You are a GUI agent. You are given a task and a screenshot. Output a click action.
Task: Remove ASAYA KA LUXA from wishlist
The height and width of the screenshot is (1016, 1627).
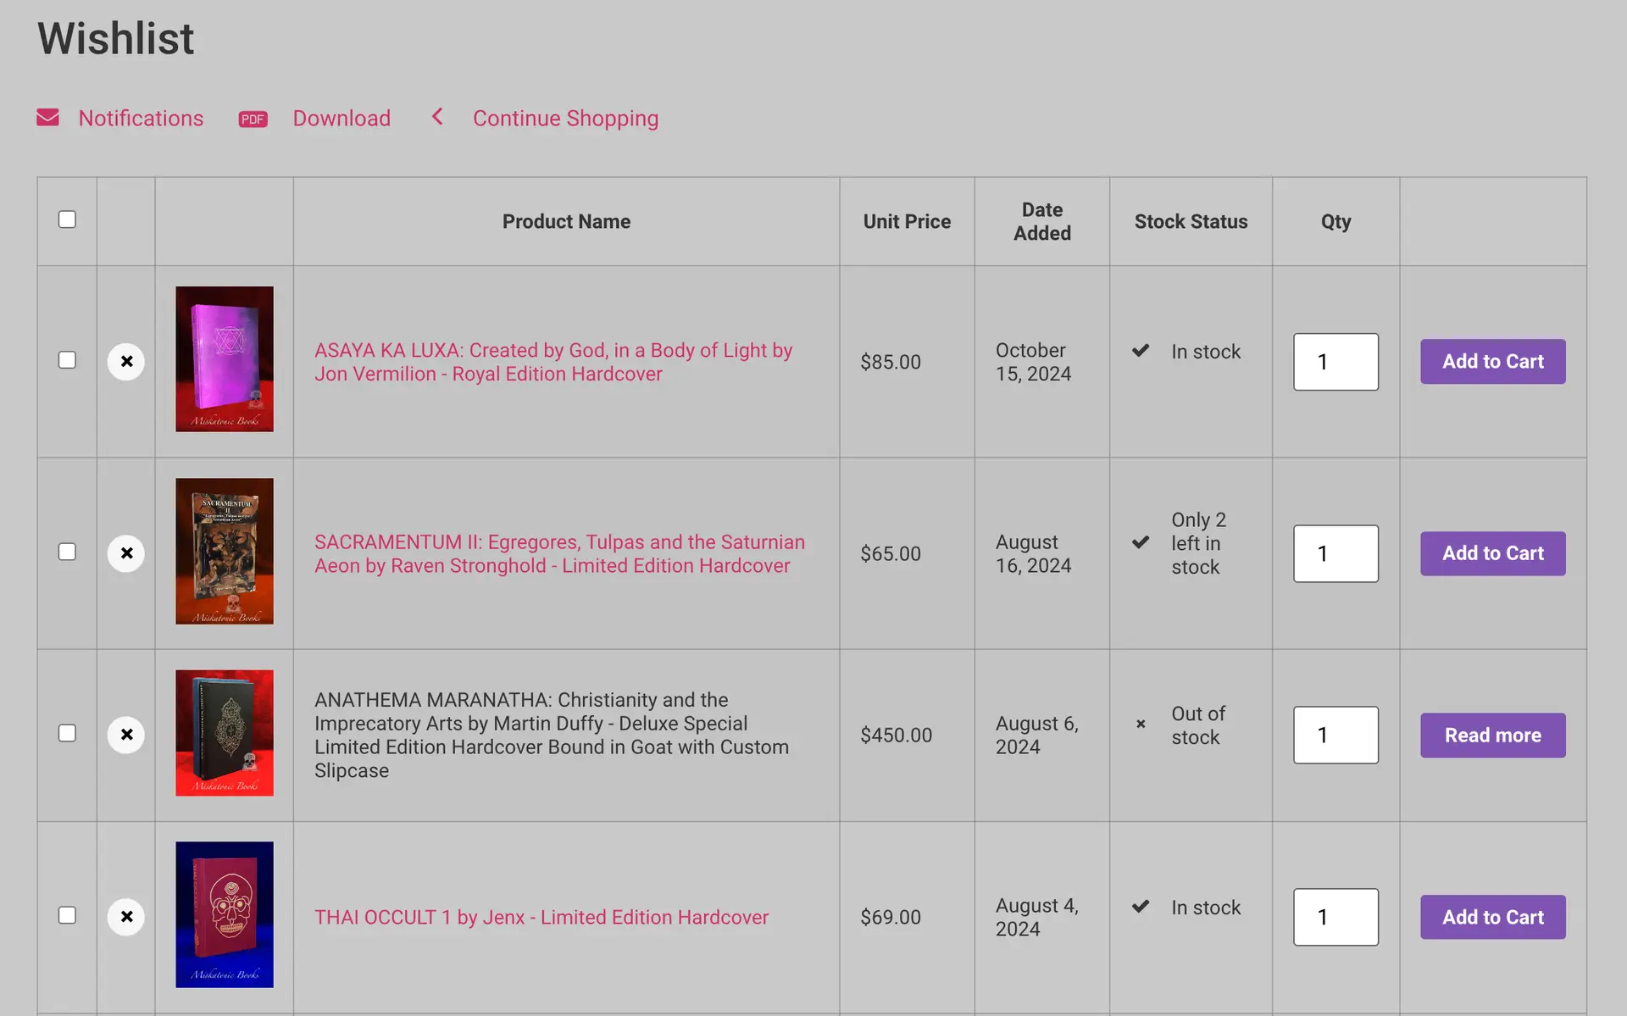(x=126, y=362)
